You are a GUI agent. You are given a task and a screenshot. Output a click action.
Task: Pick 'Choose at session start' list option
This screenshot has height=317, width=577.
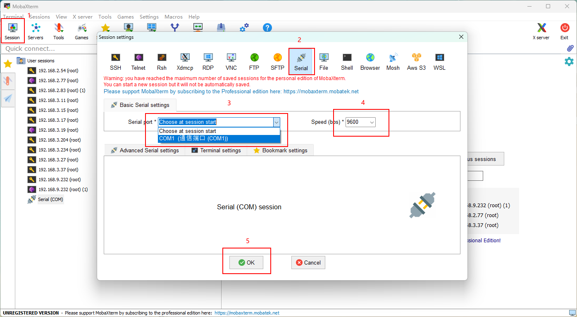coord(219,131)
